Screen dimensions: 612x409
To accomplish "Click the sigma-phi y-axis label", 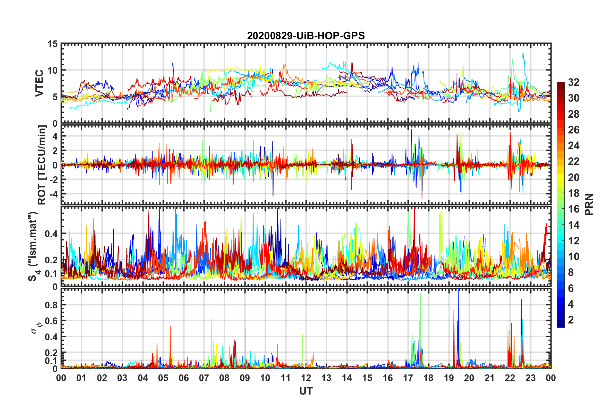I will point(35,328).
